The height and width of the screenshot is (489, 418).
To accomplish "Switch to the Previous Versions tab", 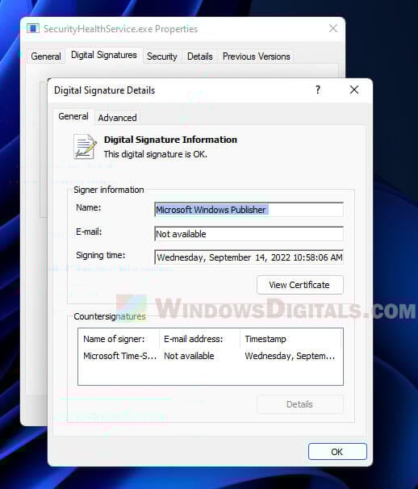I will point(256,56).
